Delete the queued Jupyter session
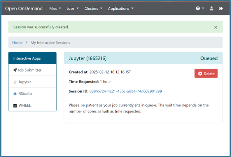 [x=206, y=74]
